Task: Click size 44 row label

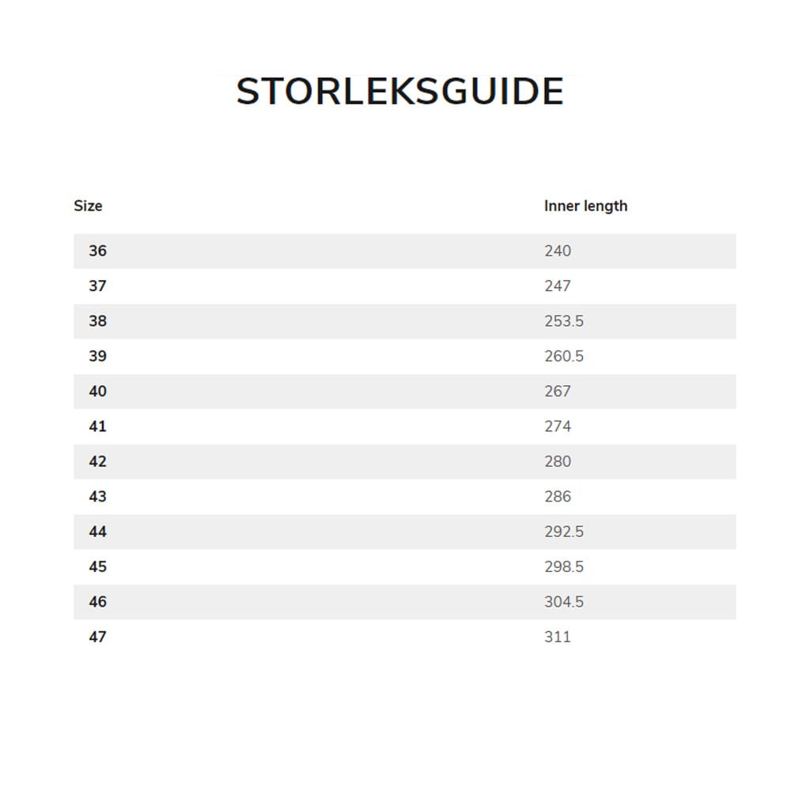Action: pos(97,532)
